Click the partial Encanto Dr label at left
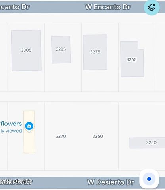 click(x=15, y=7)
